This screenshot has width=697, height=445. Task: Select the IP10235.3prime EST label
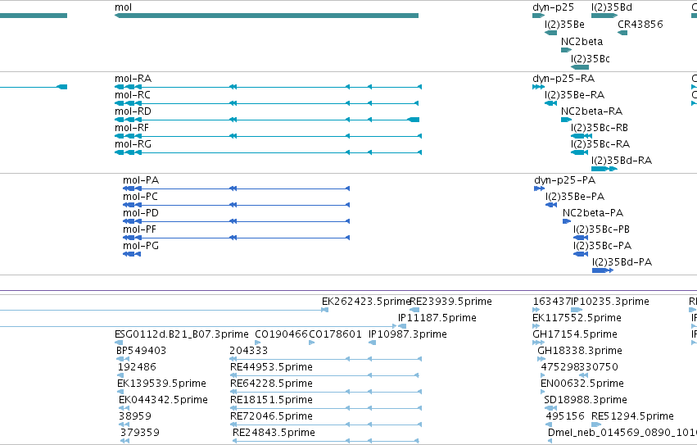610,302
